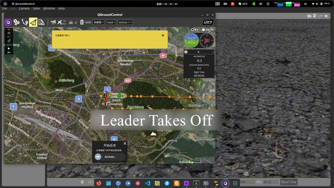Click the screenshot camera icon in Gazebo
The height and width of the screenshot is (188, 334).
[x=309, y=16]
